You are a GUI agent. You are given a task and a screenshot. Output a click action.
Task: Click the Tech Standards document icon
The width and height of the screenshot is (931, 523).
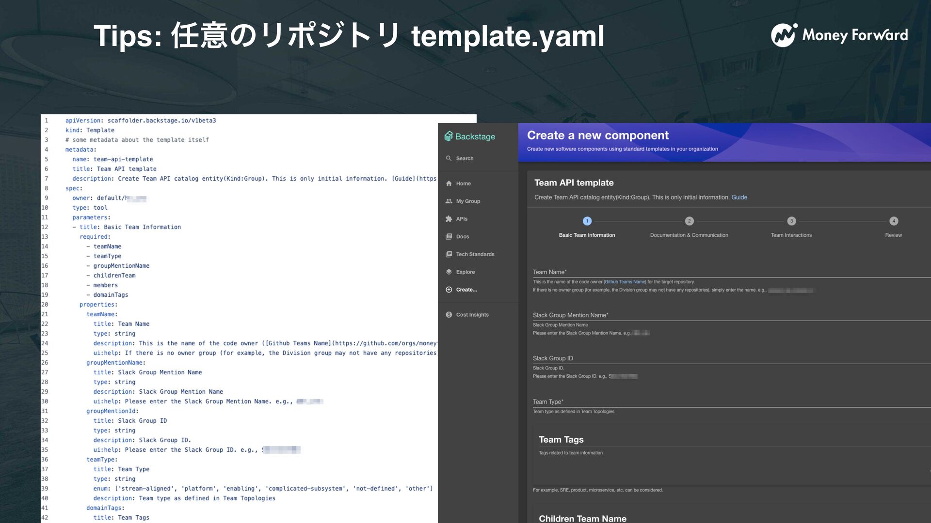[x=449, y=254]
